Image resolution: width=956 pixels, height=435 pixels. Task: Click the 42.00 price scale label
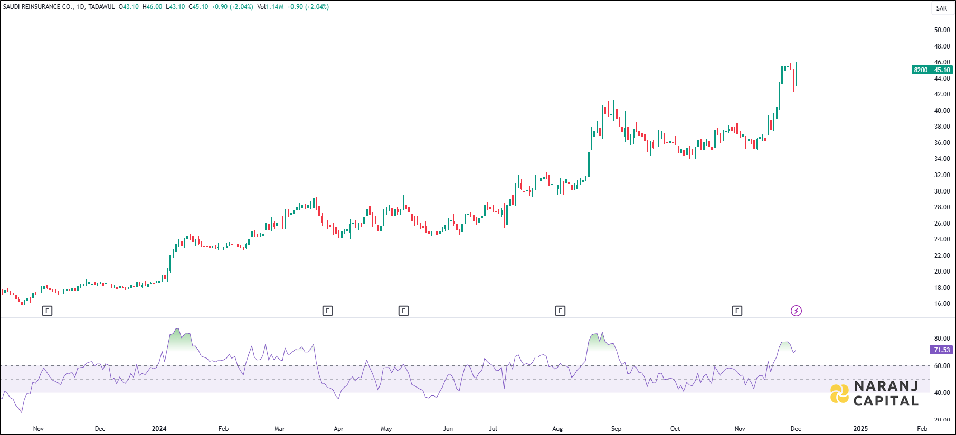942,94
